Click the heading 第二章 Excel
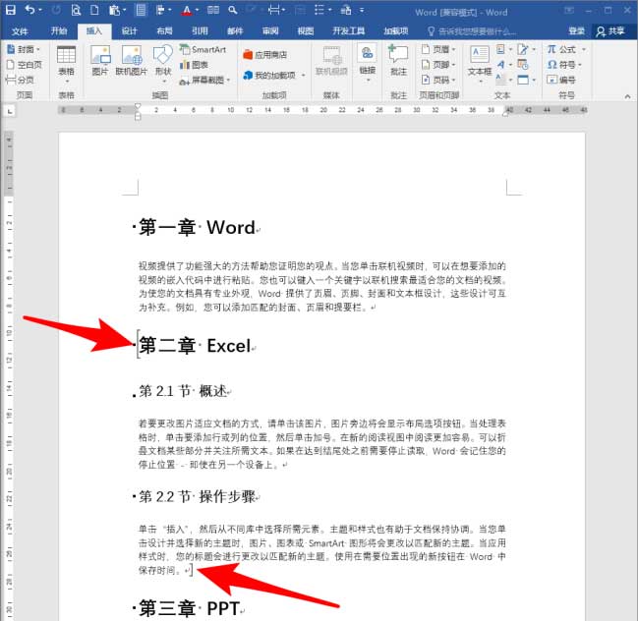The image size is (638, 621). (x=195, y=346)
